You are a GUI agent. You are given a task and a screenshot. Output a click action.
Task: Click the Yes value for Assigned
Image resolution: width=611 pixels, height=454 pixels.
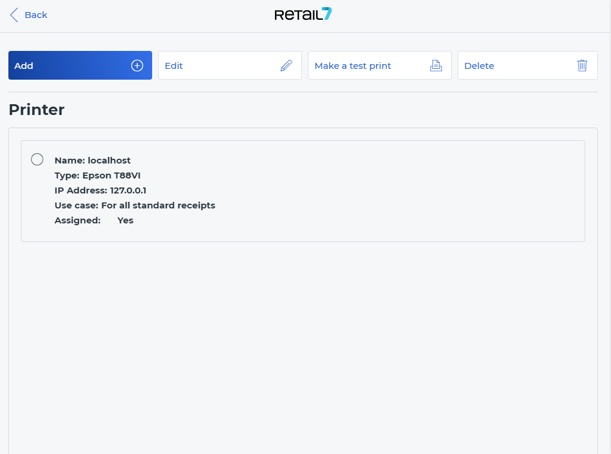[x=125, y=220]
